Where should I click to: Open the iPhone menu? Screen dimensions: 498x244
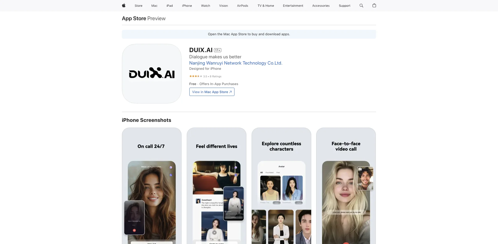[x=187, y=6]
